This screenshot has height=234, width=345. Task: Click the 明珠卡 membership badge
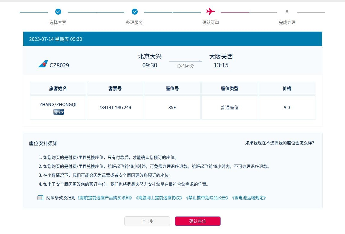[x=59, y=112]
